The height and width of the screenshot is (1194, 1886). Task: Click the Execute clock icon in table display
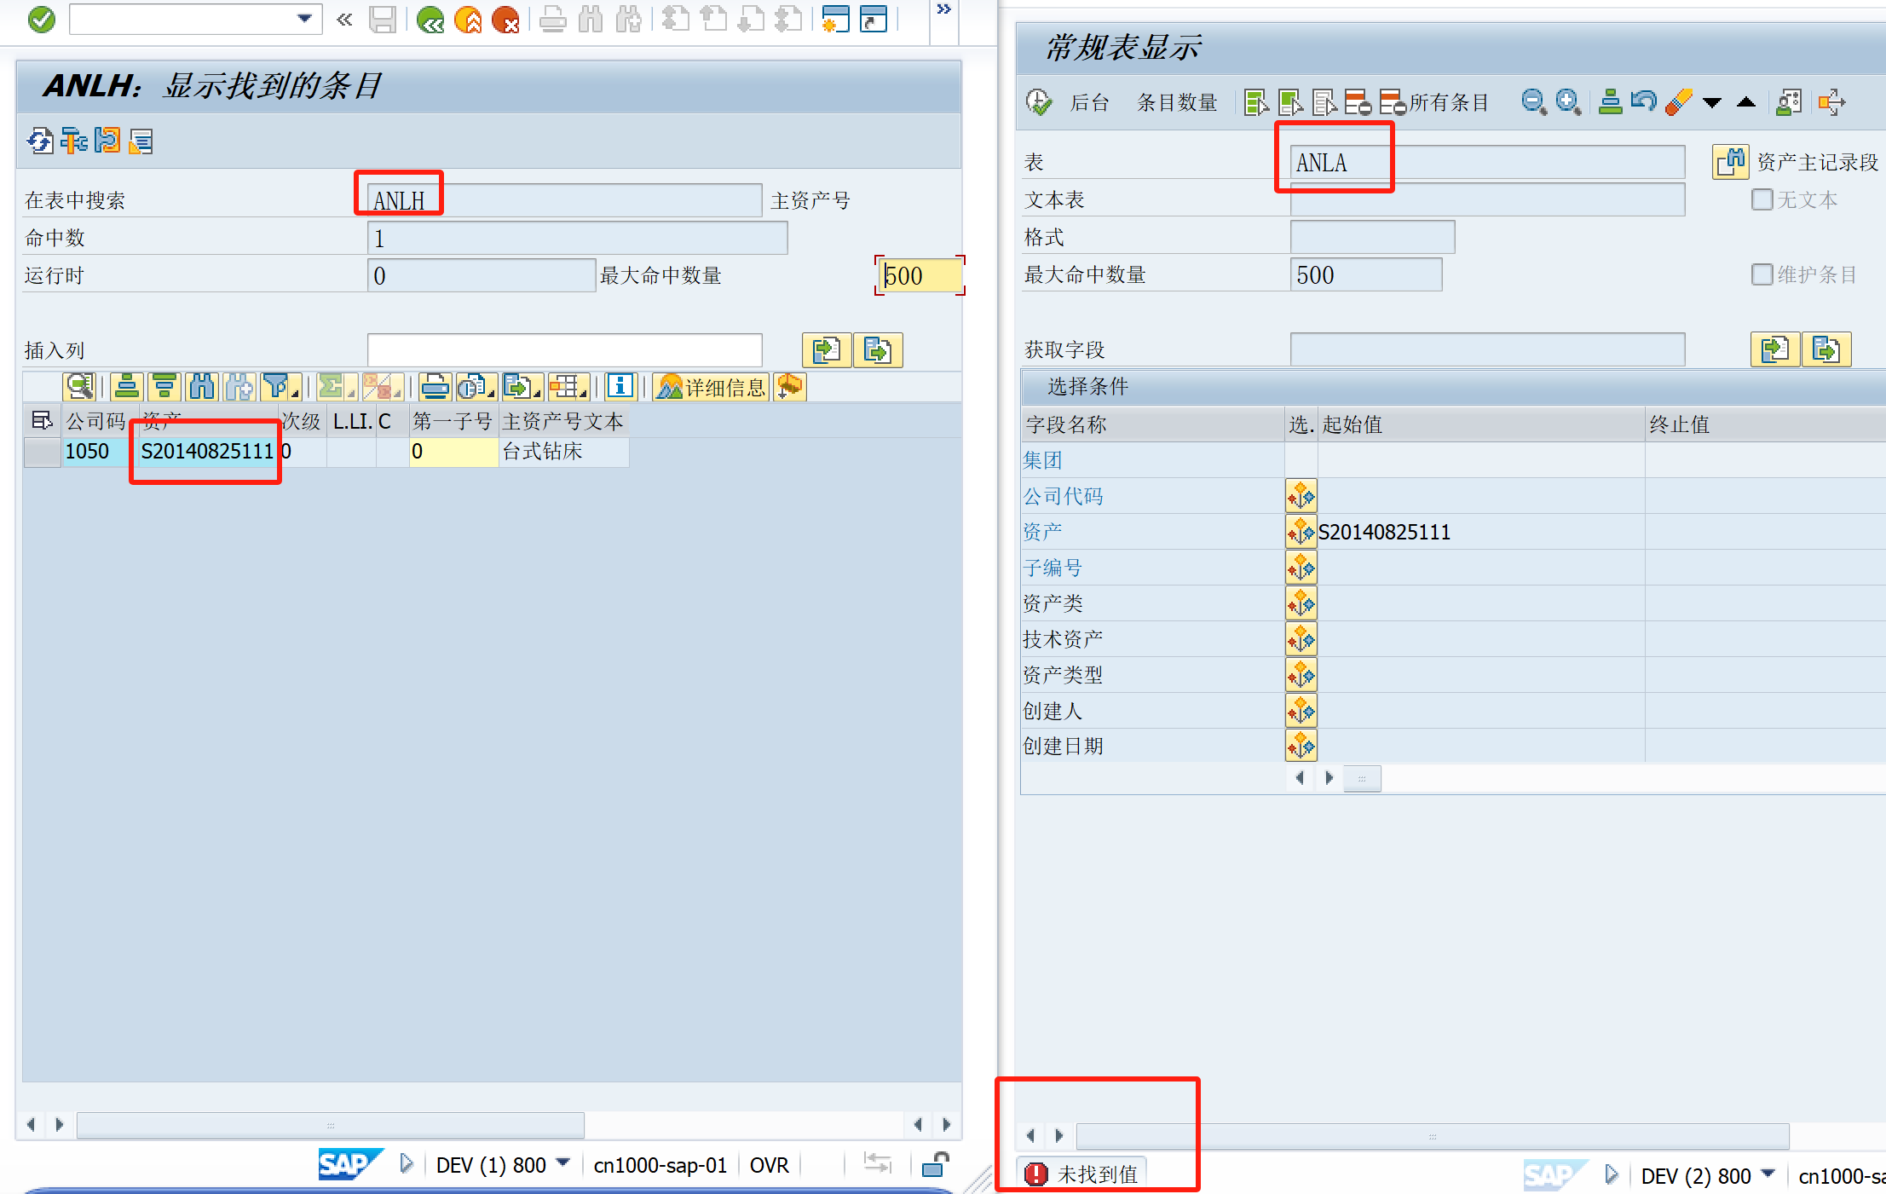pos(1038,102)
